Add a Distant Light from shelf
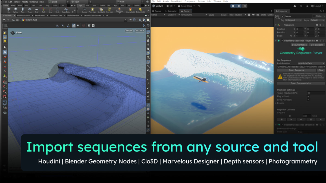The image size is (326, 183). click(140, 10)
